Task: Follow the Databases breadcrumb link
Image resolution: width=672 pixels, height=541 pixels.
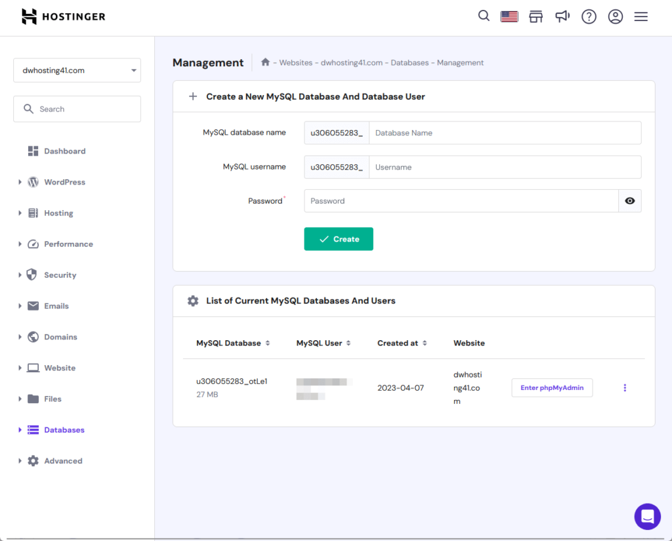Action: (409, 62)
